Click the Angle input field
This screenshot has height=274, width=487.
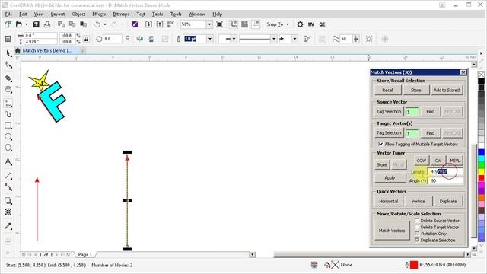point(445,180)
